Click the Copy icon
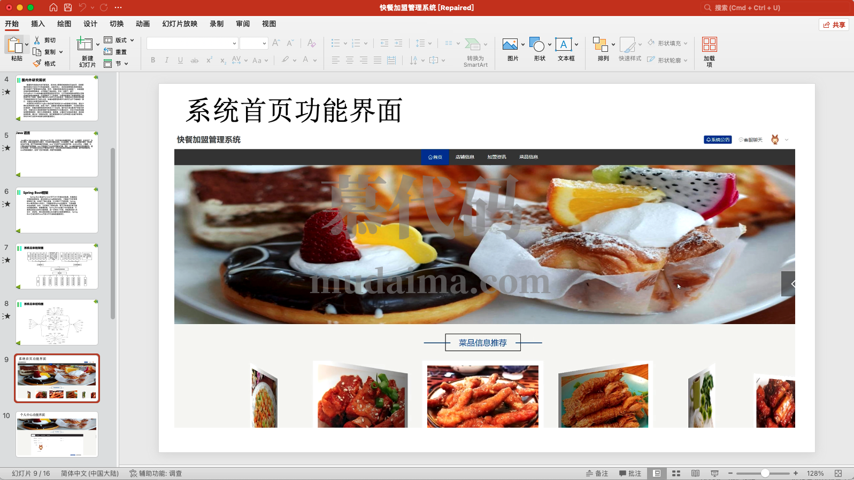This screenshot has width=854, height=480. pos(37,52)
